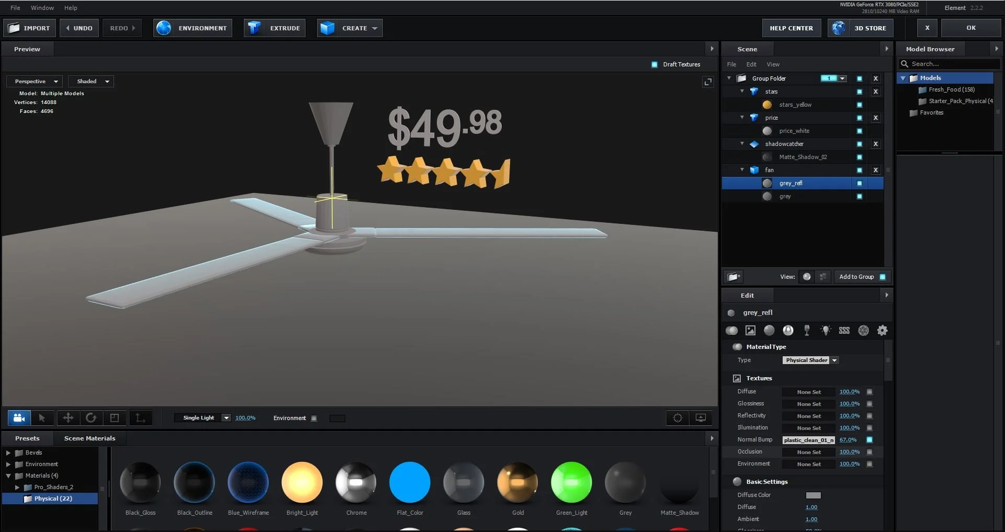This screenshot has width=1005, height=532.
Task: Click the Extrude button
Action: tap(274, 28)
